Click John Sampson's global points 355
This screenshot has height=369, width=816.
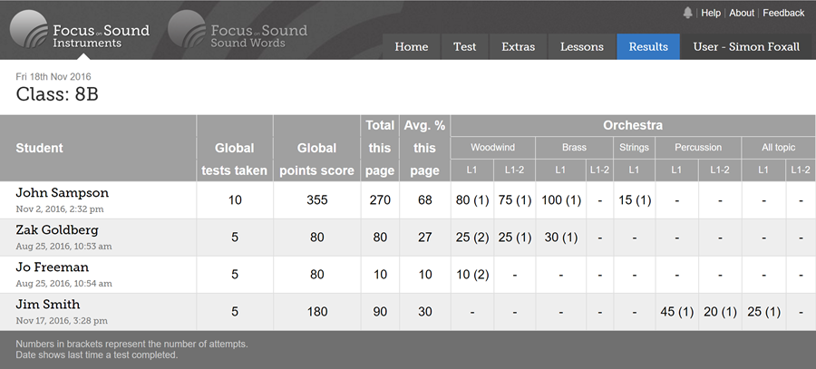(317, 200)
